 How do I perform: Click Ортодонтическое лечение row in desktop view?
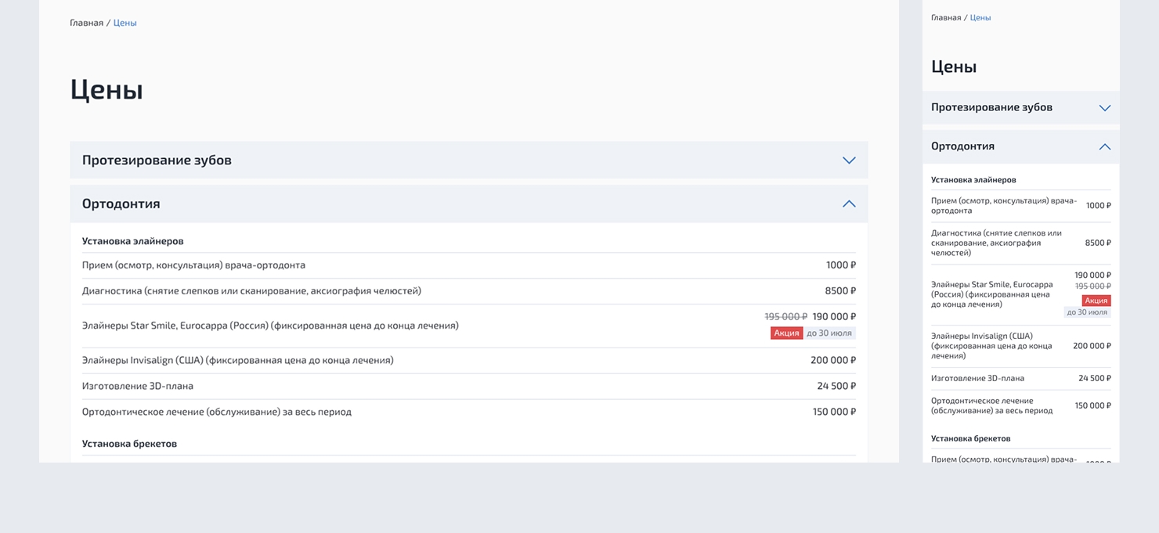469,412
